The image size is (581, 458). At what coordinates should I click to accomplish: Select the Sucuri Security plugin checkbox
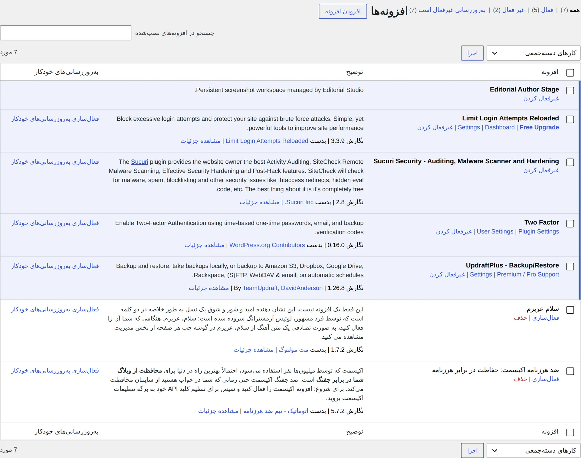pyautogui.click(x=570, y=162)
